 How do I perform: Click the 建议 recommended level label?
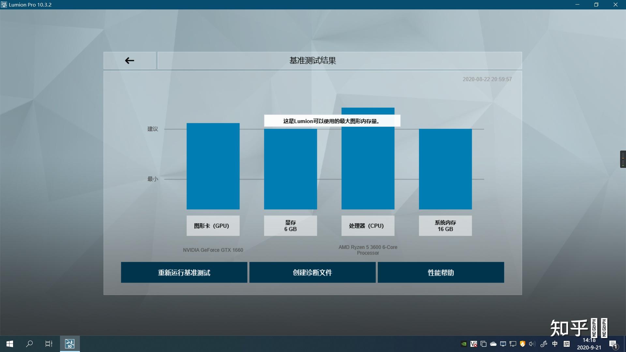(x=153, y=129)
